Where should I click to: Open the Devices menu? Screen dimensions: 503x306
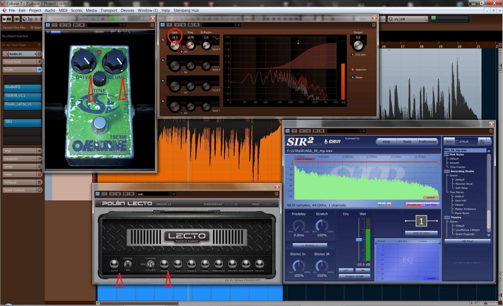coord(127,10)
